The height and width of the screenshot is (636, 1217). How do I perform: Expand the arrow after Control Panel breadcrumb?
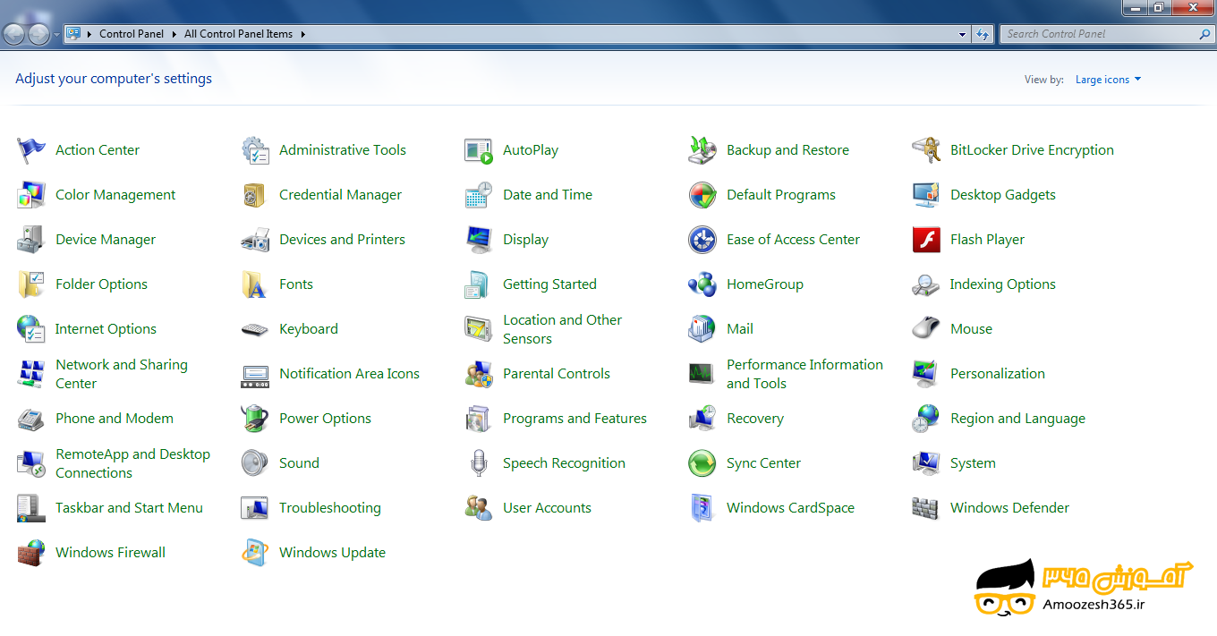point(174,34)
